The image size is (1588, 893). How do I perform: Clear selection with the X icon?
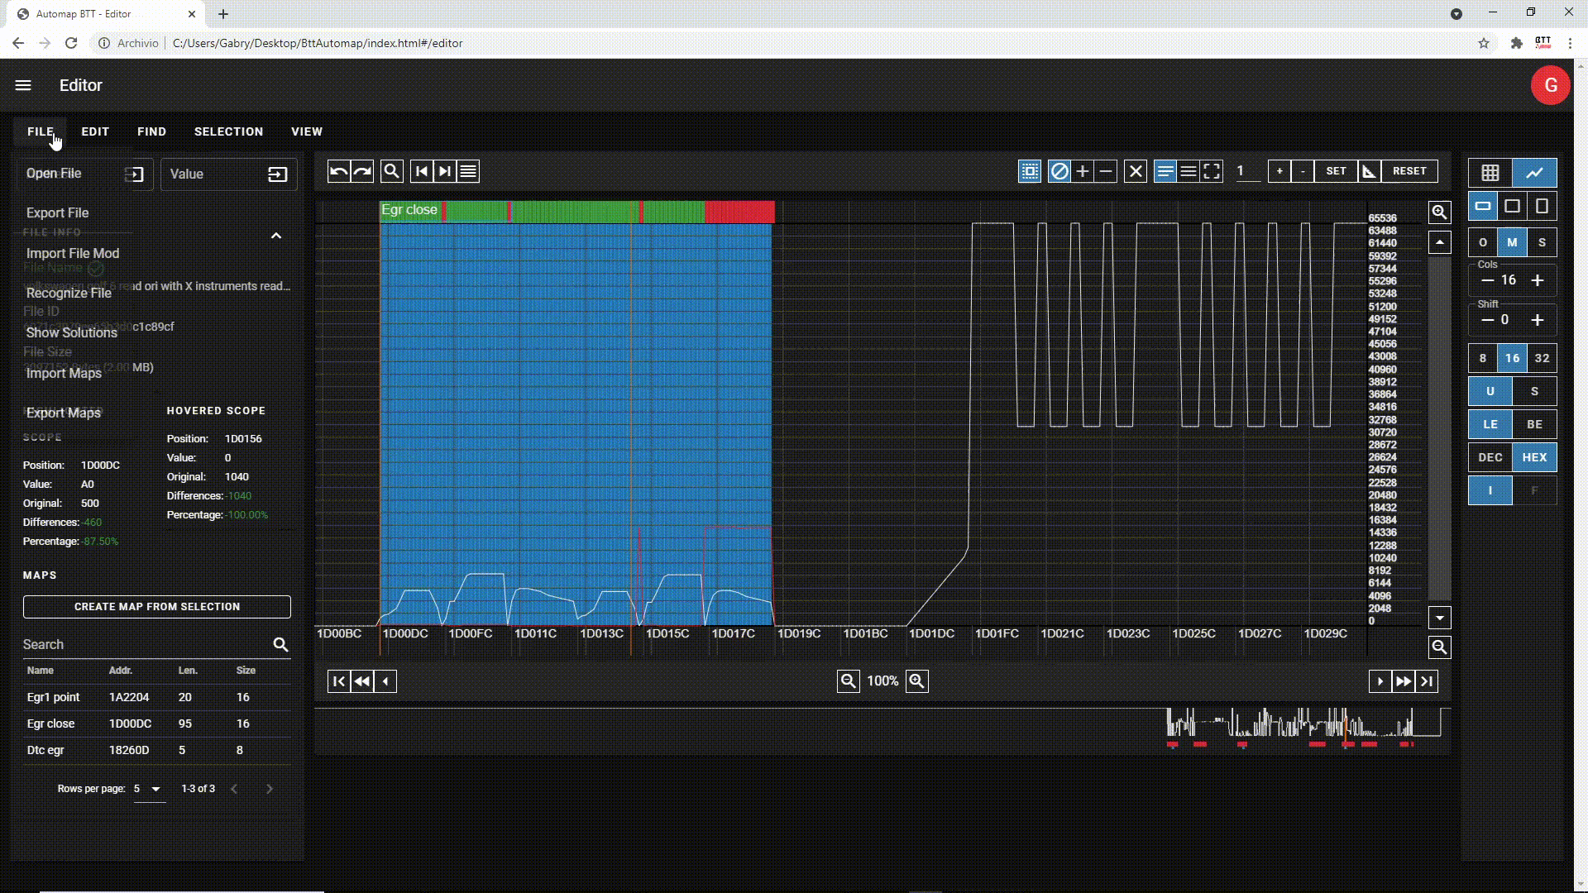click(1136, 171)
